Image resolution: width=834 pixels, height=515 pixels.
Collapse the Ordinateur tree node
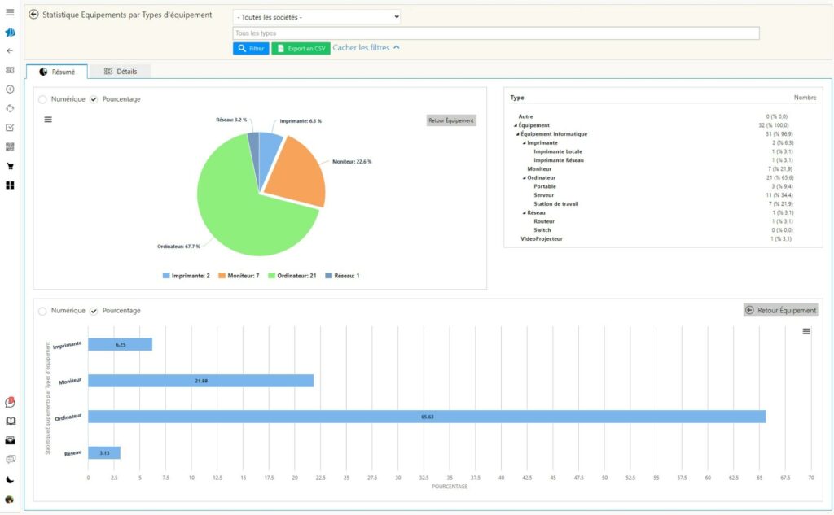point(524,178)
